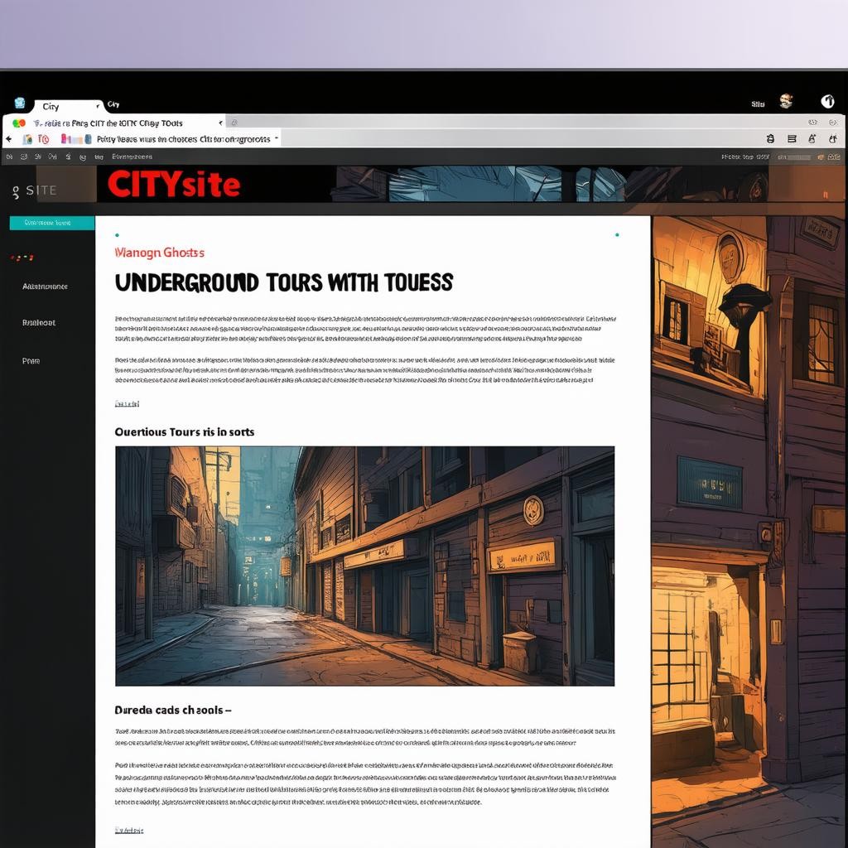Click the CITYsite red logo
Screen dimensions: 848x848
pyautogui.click(x=173, y=185)
